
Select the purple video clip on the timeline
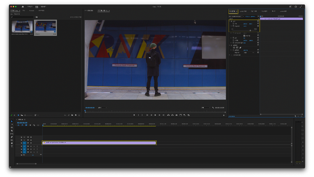(99, 143)
